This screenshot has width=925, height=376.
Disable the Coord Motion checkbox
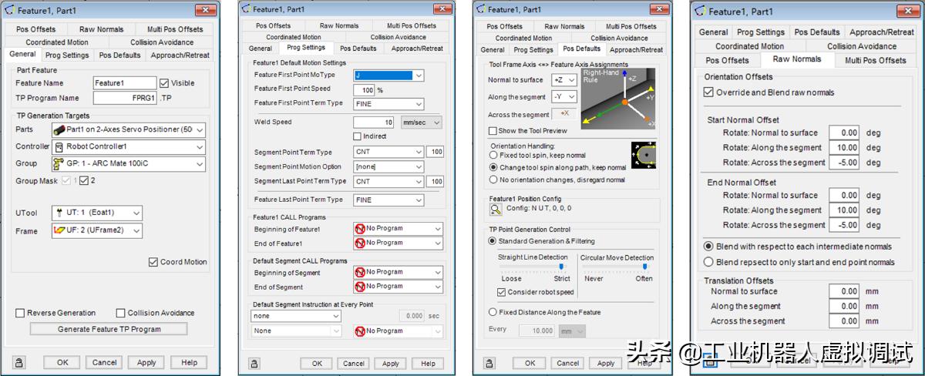(153, 262)
